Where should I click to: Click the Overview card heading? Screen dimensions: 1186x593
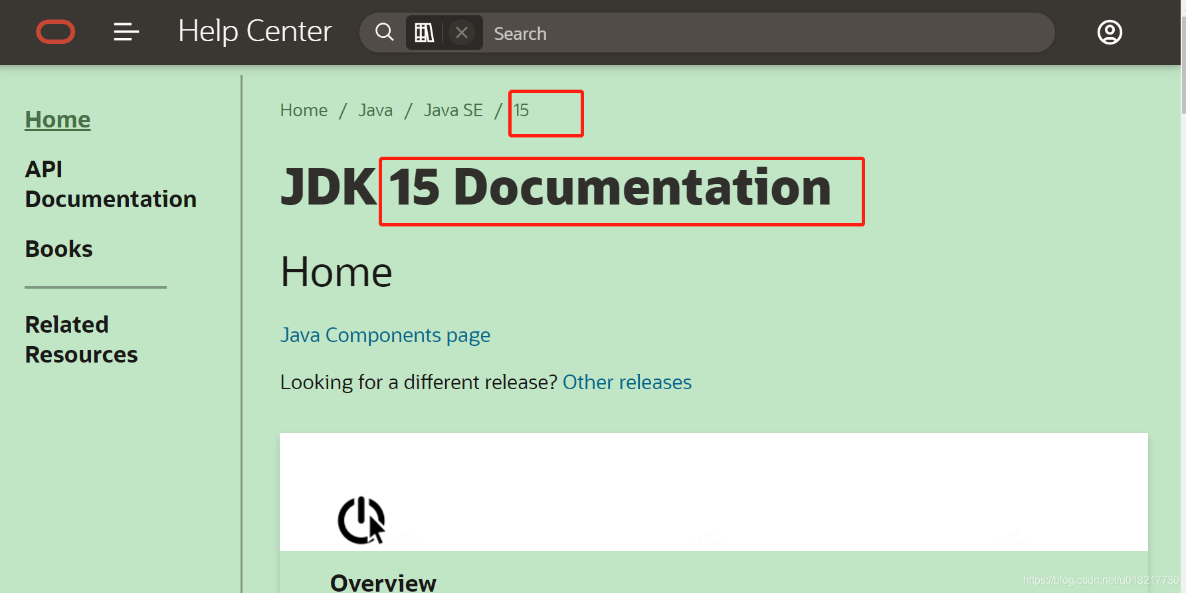383,582
